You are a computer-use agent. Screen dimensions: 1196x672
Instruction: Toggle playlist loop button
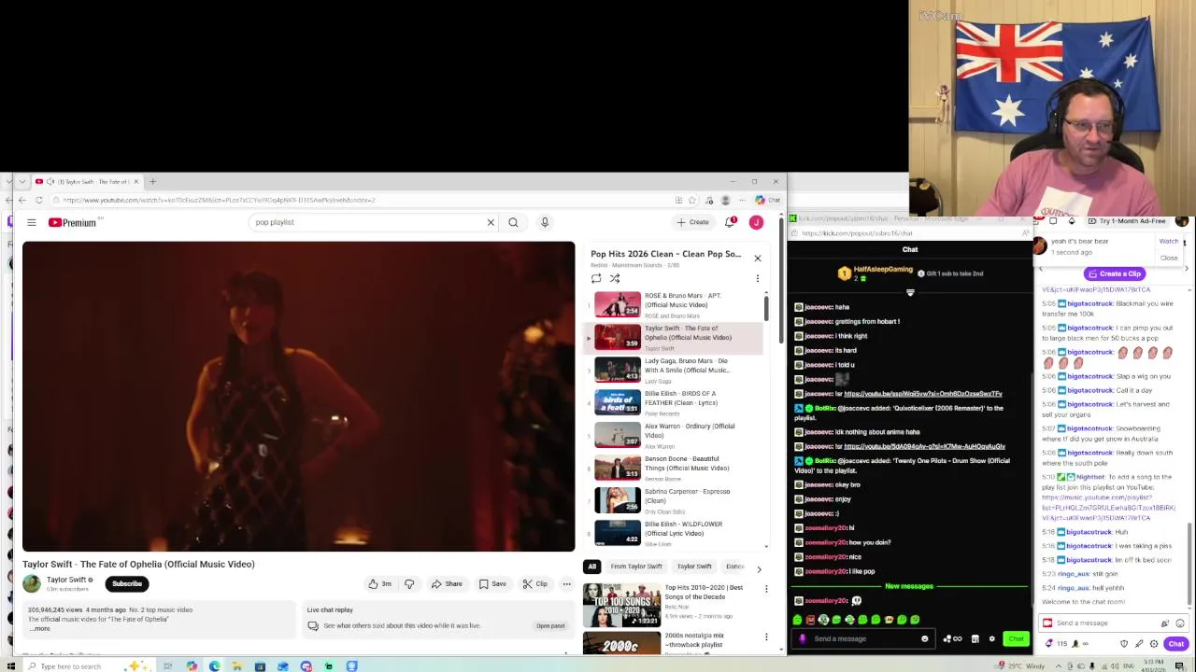tap(596, 278)
